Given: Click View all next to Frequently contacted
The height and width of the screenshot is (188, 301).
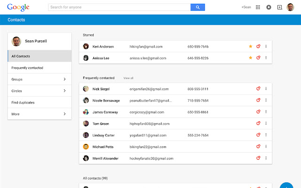Looking at the screenshot, I should click(x=128, y=78).
